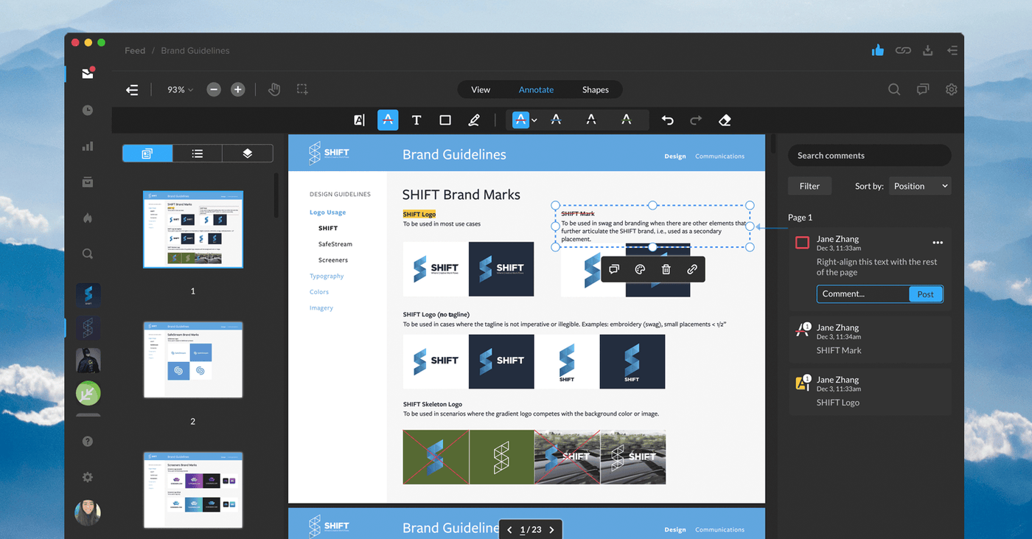Open the Sort by Position dropdown
This screenshot has height=539, width=1032.
pyautogui.click(x=920, y=186)
